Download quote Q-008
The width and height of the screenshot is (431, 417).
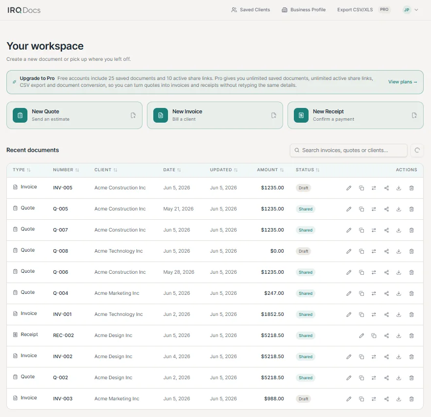(399, 251)
